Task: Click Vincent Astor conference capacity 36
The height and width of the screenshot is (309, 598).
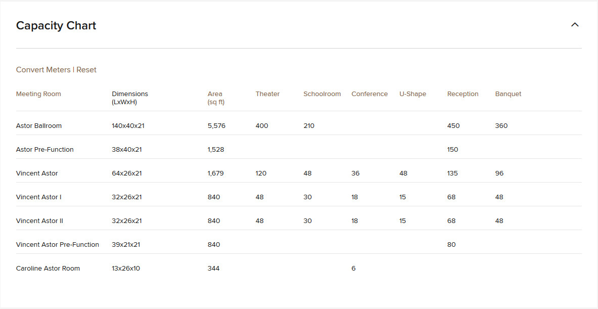Action: pos(355,173)
